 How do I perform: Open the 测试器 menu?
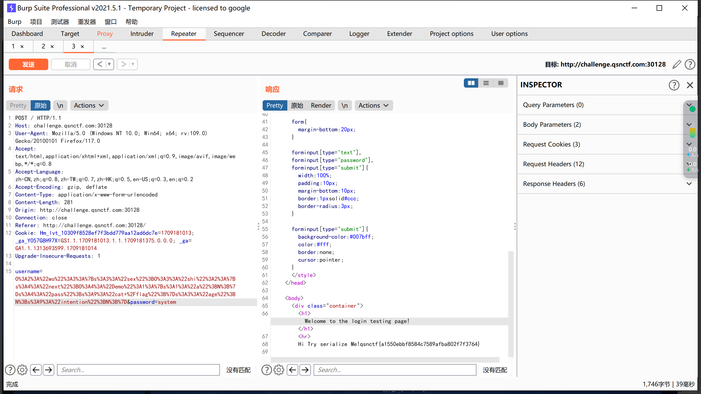(60, 22)
